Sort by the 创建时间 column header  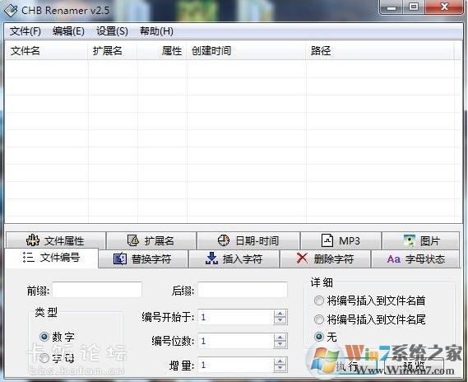click(x=246, y=51)
